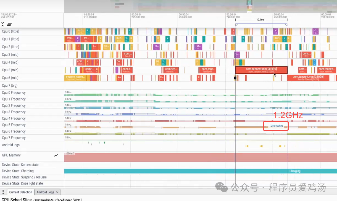Click the highlighted 1,286,400kHz frequency marker
Viewport: 337px width, 201px height.
click(275, 126)
